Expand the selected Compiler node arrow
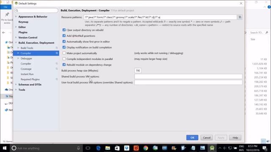 tap(18, 53)
